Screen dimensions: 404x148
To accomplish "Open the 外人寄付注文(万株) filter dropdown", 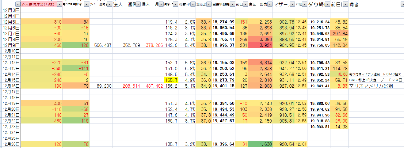I will tap(59, 5).
